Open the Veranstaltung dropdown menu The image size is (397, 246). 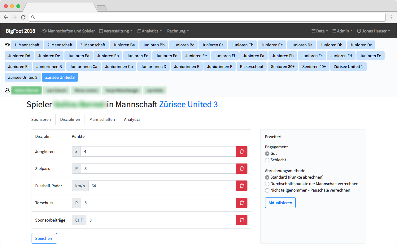[x=116, y=31]
